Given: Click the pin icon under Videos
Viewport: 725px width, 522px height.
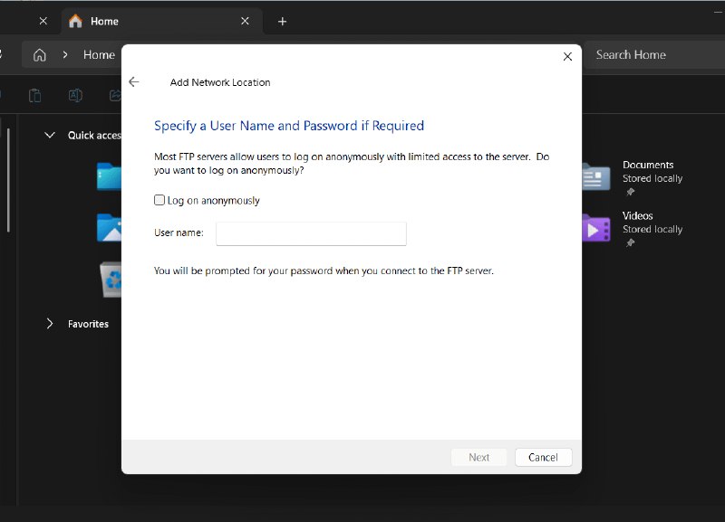Looking at the screenshot, I should (x=630, y=242).
